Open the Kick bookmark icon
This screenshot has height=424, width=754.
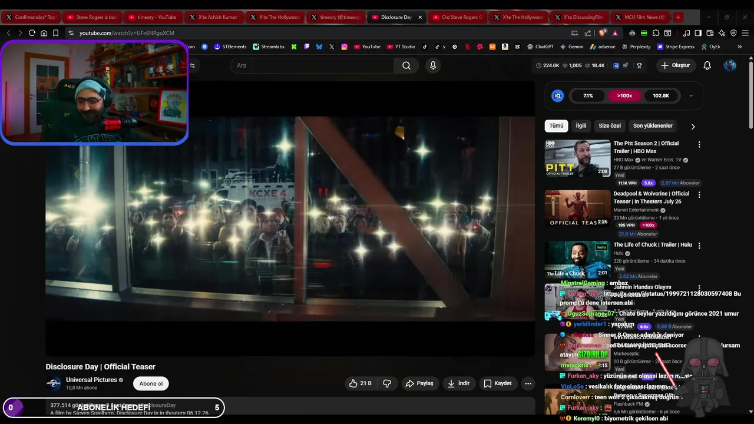pos(294,47)
